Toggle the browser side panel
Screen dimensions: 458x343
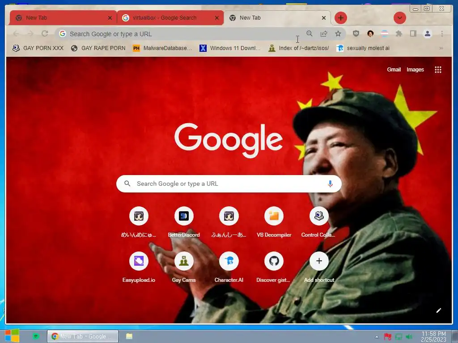click(x=413, y=34)
